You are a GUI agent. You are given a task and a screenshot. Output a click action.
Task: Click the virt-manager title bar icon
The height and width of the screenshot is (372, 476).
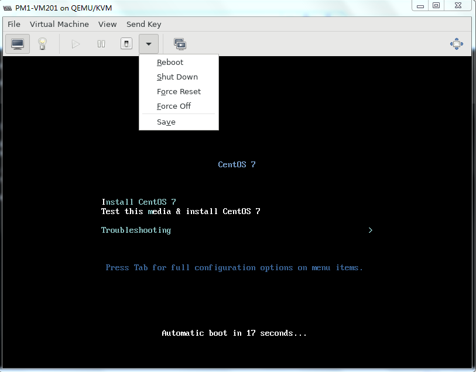click(7, 8)
